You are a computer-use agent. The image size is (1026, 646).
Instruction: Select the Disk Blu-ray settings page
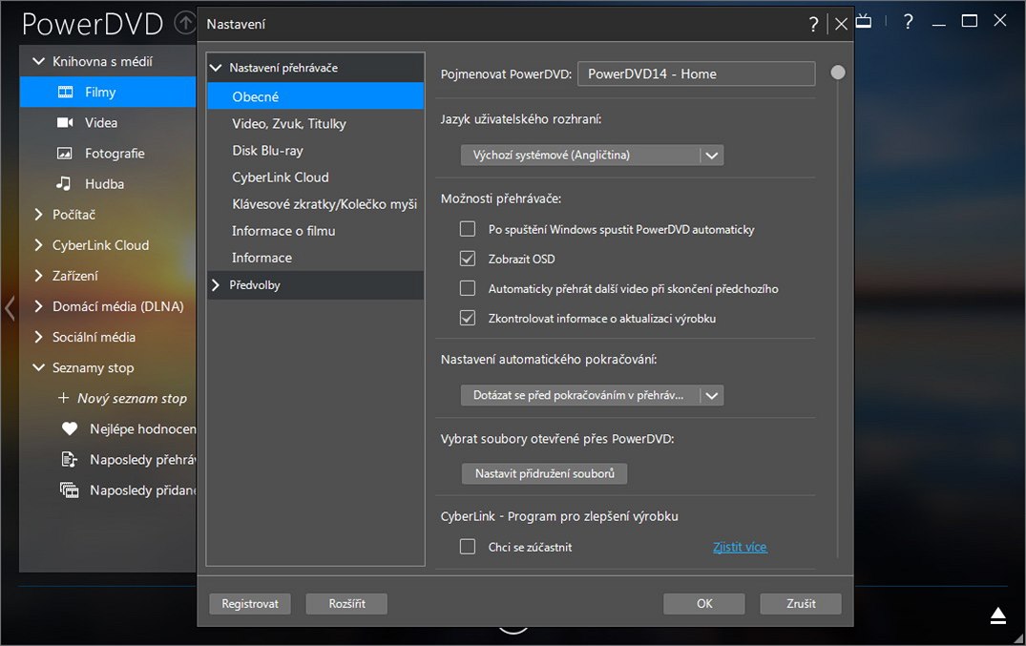click(x=267, y=151)
